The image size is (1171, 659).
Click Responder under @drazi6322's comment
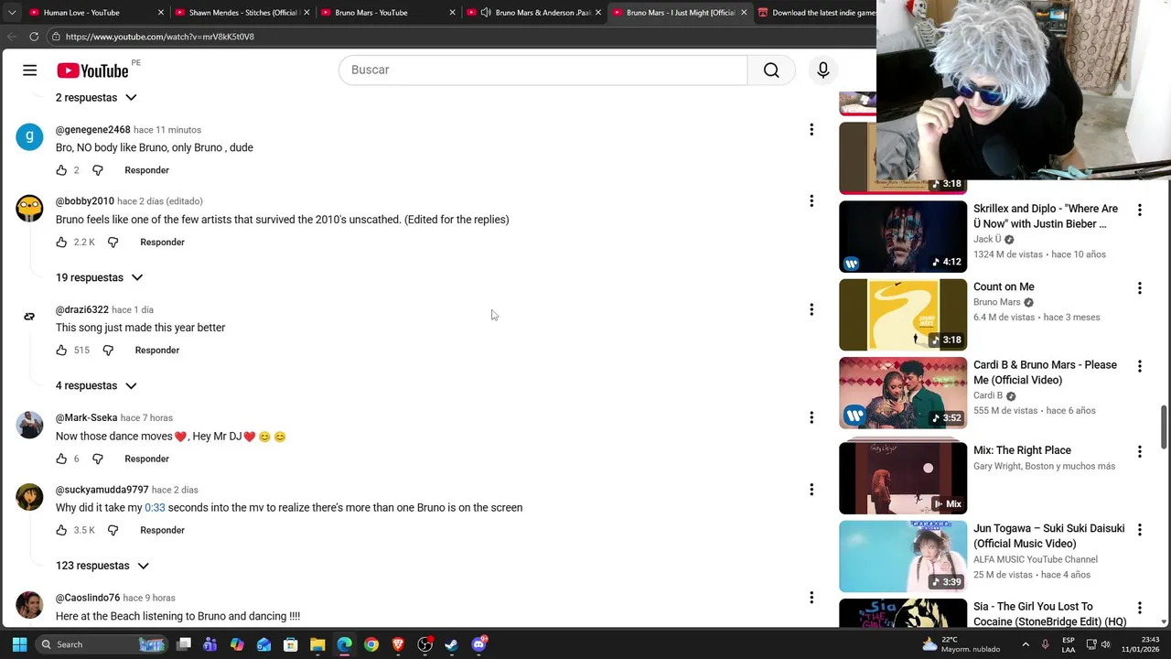[157, 351]
